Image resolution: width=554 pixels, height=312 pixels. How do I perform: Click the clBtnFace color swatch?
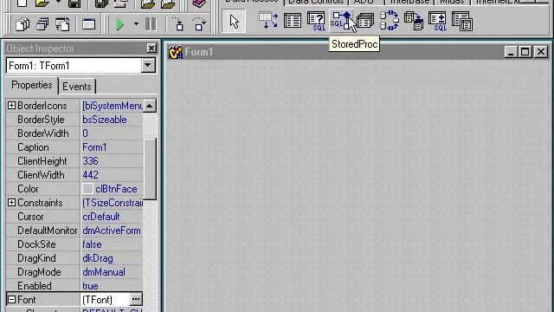87,189
